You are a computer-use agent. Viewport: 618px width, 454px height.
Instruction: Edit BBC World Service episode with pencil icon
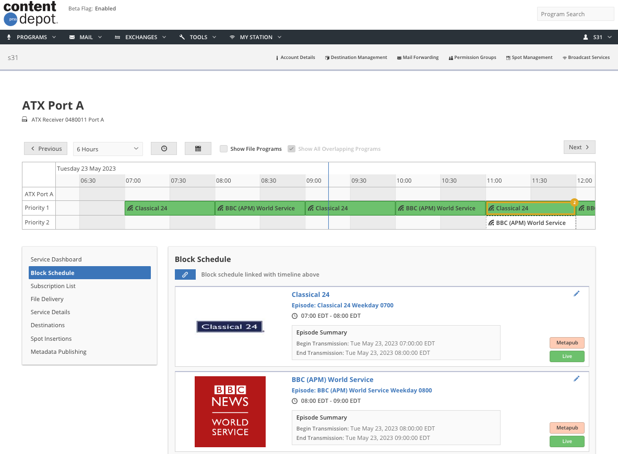pos(576,378)
